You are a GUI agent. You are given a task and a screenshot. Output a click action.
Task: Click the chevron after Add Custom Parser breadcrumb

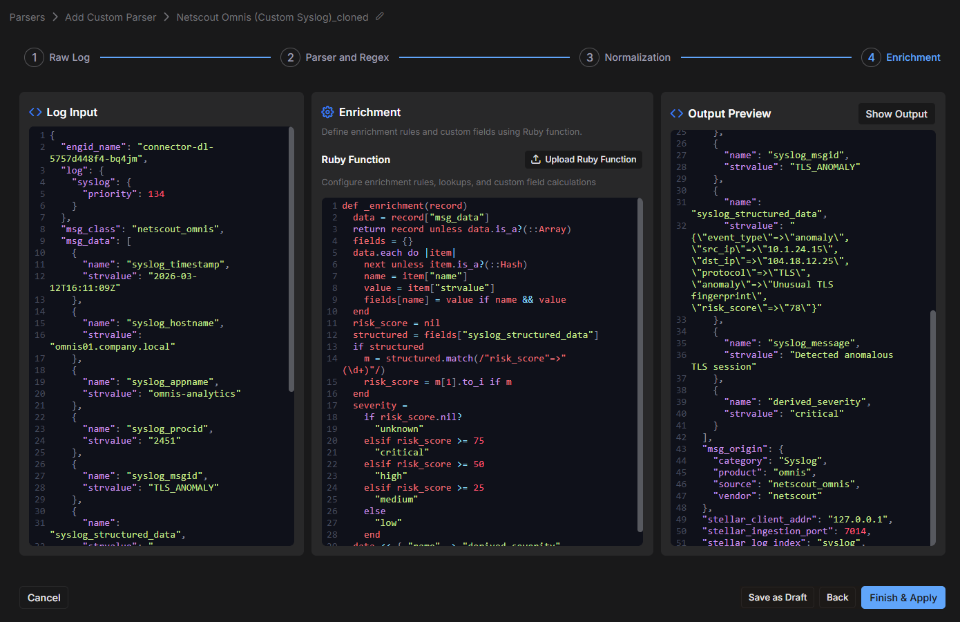pyautogui.click(x=166, y=17)
